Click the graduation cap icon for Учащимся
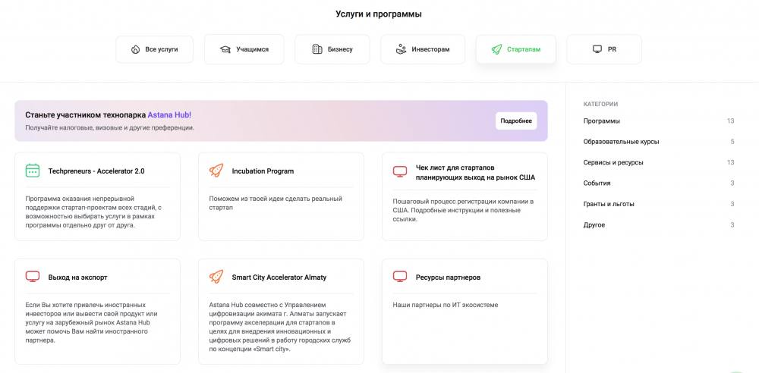Viewport: 759px width, 373px height. click(x=225, y=49)
